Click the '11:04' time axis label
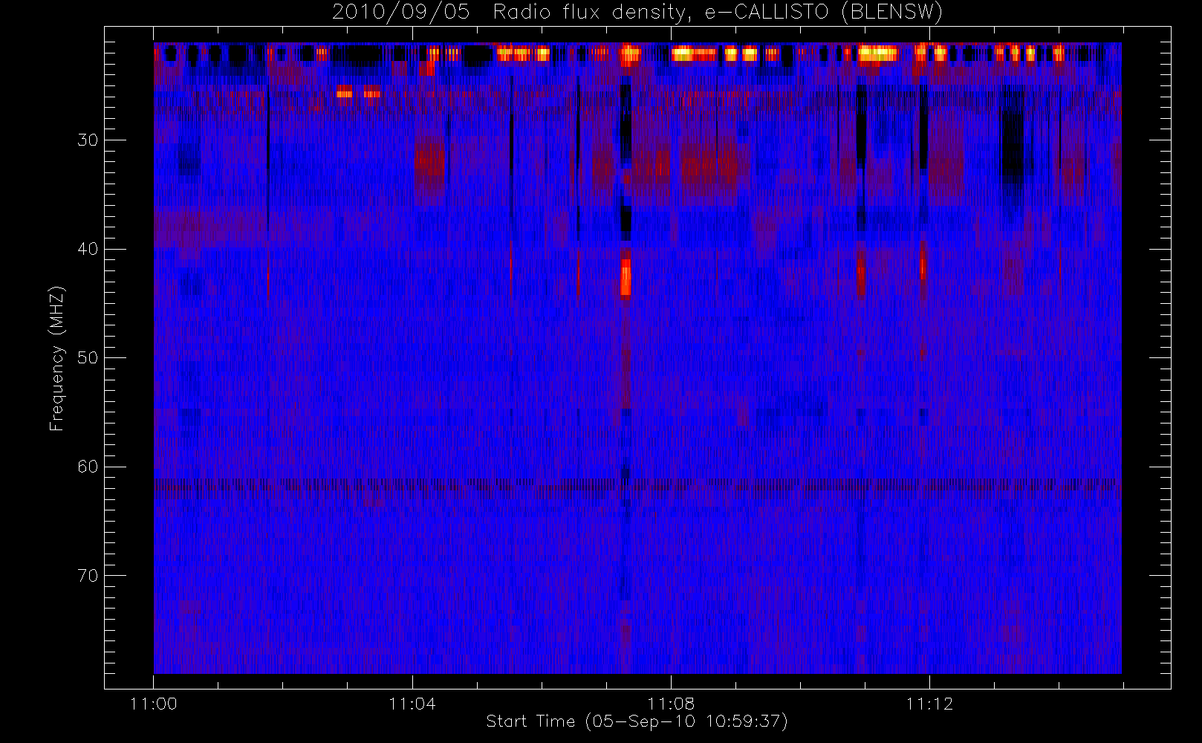 412,704
